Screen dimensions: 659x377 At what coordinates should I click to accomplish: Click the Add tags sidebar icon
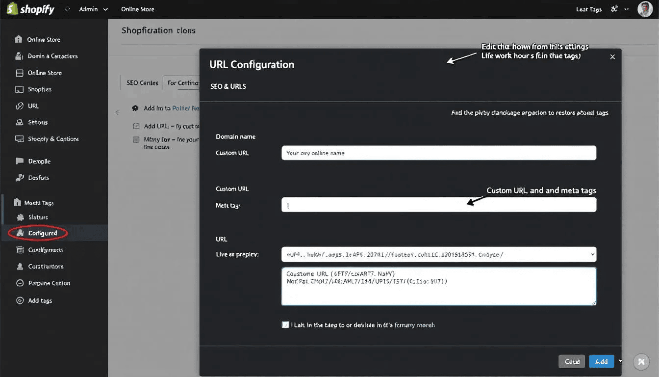pyautogui.click(x=20, y=300)
